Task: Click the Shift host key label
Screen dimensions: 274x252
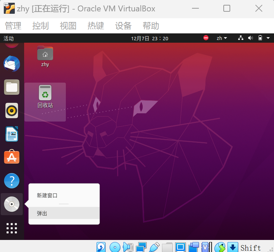Action: 251,248
